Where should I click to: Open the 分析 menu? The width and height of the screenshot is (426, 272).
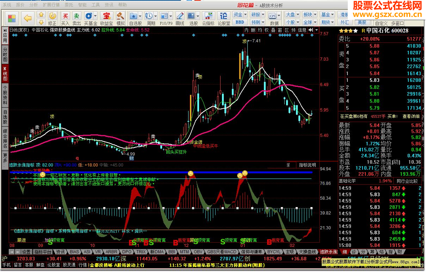(x=33, y=5)
